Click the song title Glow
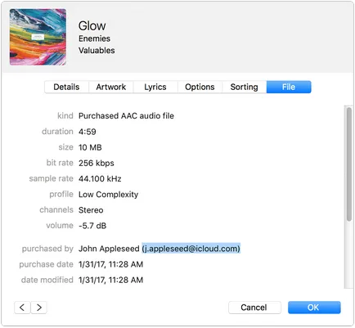This screenshot has width=355, height=328. click(x=92, y=26)
